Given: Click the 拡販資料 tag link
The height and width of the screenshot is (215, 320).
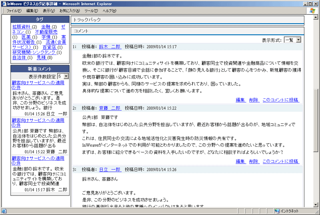Looking at the screenshot, I should point(21,27).
